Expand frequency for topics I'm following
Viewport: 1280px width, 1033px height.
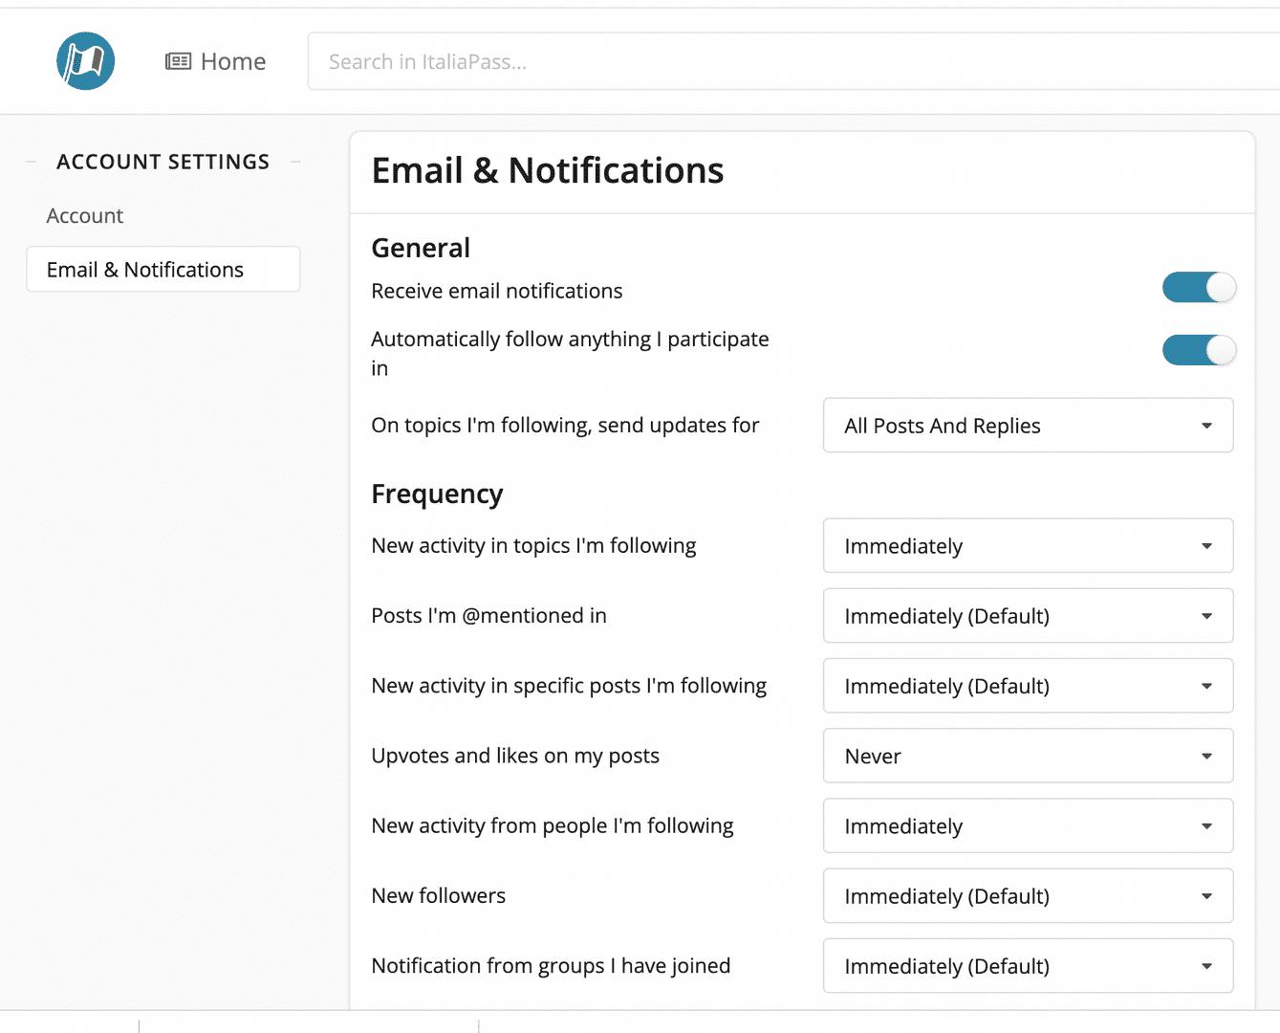(x=1028, y=546)
